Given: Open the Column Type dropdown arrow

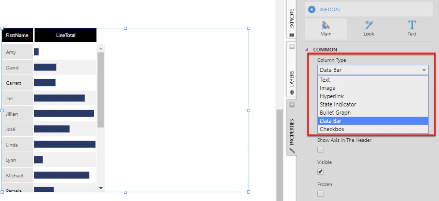Looking at the screenshot, I should pyautogui.click(x=424, y=70).
